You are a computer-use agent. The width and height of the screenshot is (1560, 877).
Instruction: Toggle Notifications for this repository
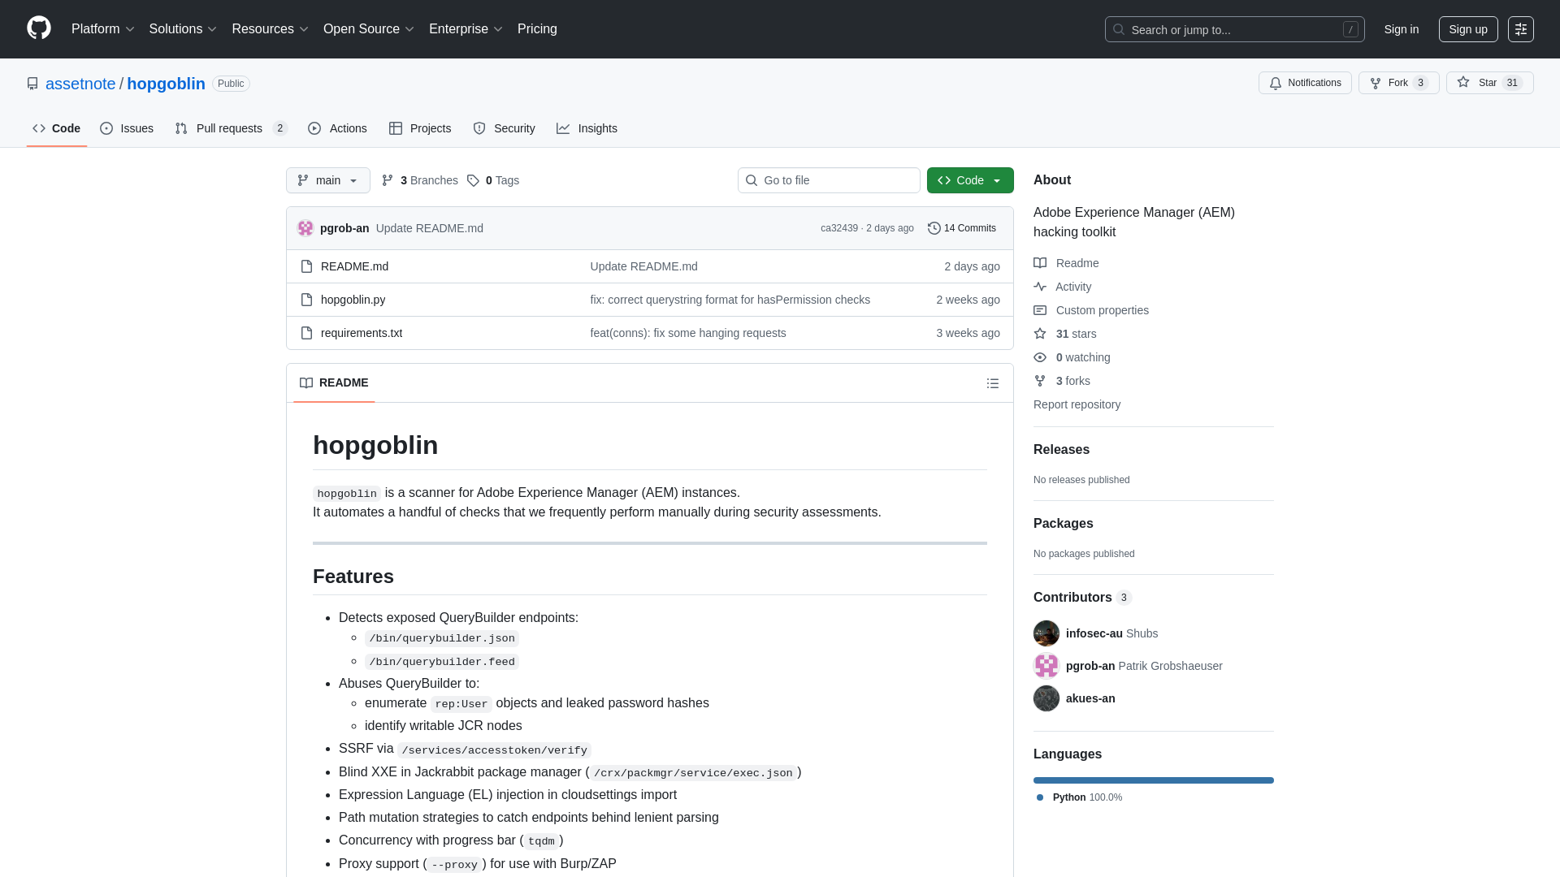point(1304,83)
